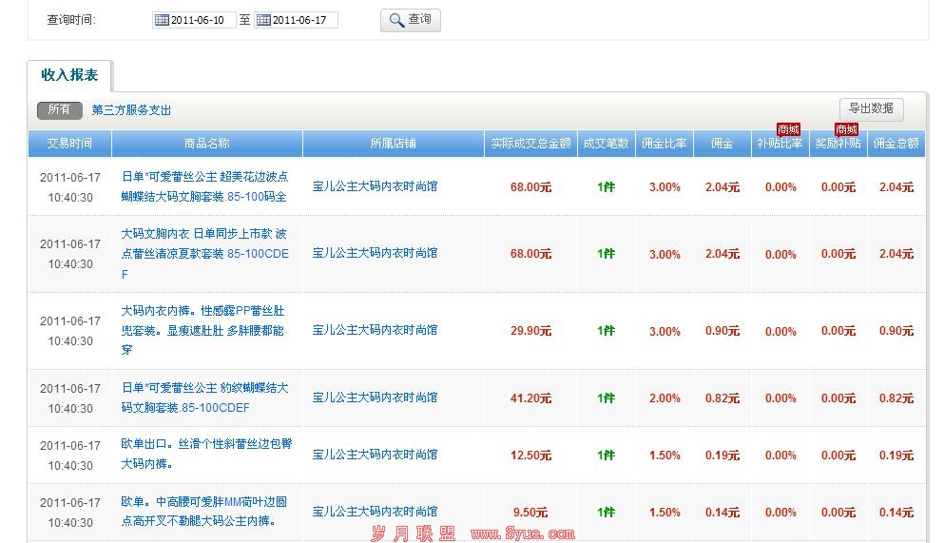
Task: Sort by the 交易时间 column header
Action: 69,144
